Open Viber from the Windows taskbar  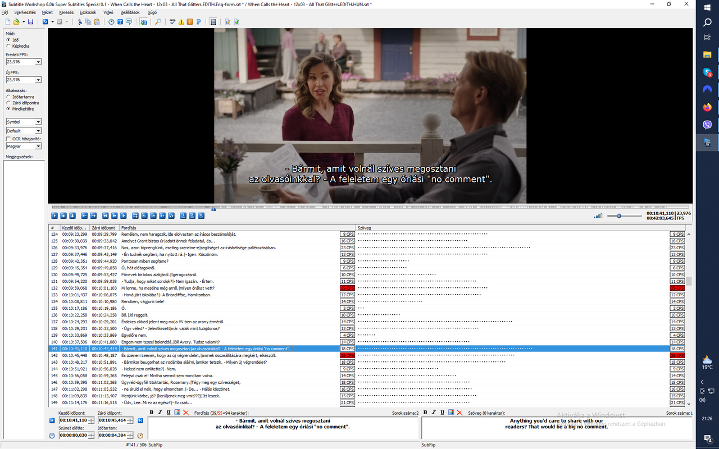click(x=707, y=125)
